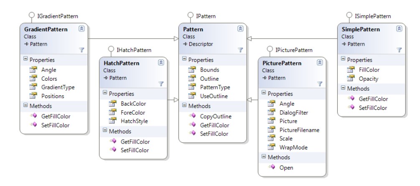Collapse the SimplePattern class chevron button
Viewport: 420px width, 186px height.
point(399,29)
